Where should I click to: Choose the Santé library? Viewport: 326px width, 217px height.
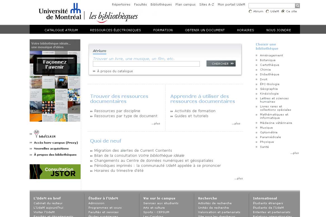point(264,147)
